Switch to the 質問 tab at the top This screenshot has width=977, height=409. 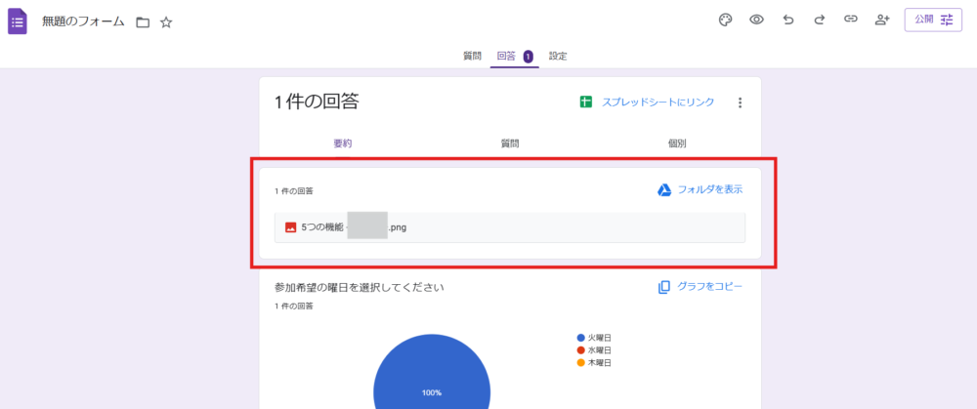click(472, 57)
